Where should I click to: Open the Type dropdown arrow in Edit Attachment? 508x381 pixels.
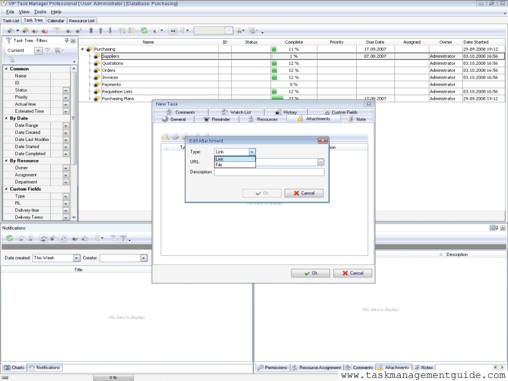[252, 152]
